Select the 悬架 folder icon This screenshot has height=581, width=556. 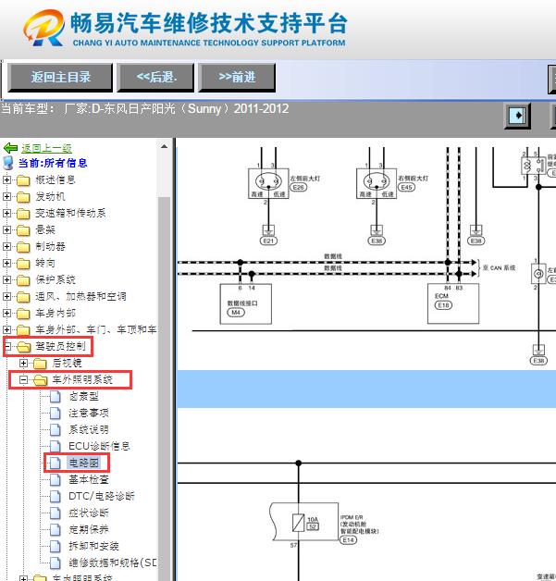pos(23,230)
